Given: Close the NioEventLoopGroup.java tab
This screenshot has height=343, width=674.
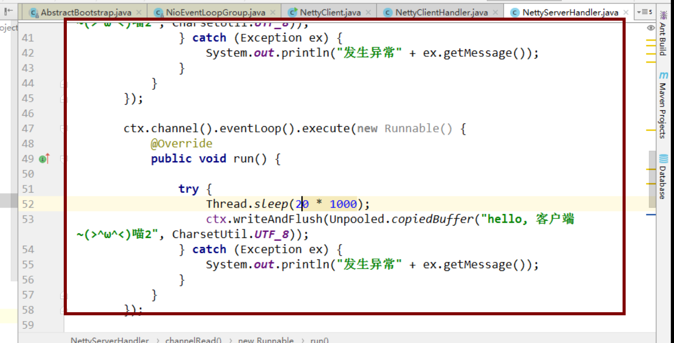Looking at the screenshot, I should pyautogui.click(x=273, y=12).
